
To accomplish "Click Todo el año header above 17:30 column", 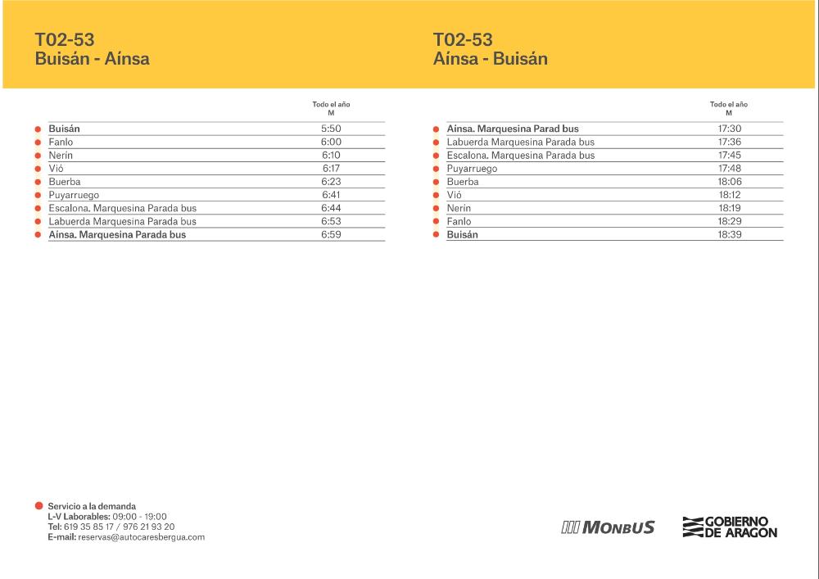I will click(728, 105).
